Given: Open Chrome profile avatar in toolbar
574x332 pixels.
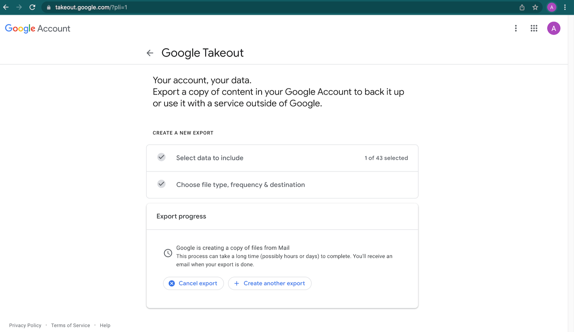Looking at the screenshot, I should pyautogui.click(x=552, y=7).
